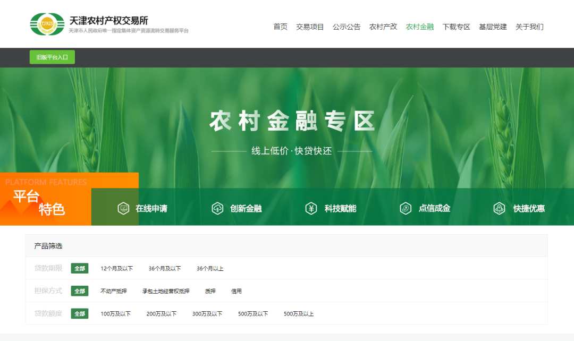Choose 不动产抵押 guarantee type
The height and width of the screenshot is (341, 574).
click(x=114, y=291)
